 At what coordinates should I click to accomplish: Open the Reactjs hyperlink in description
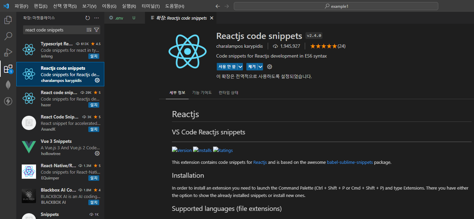tap(260, 162)
